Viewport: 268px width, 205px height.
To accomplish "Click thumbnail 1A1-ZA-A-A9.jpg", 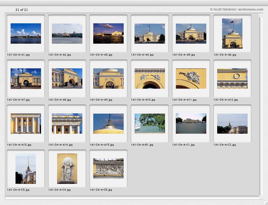I will tap(108, 78).
